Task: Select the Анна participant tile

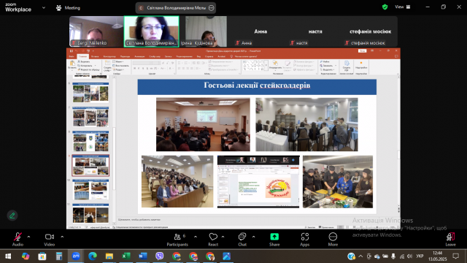Action: (x=260, y=31)
